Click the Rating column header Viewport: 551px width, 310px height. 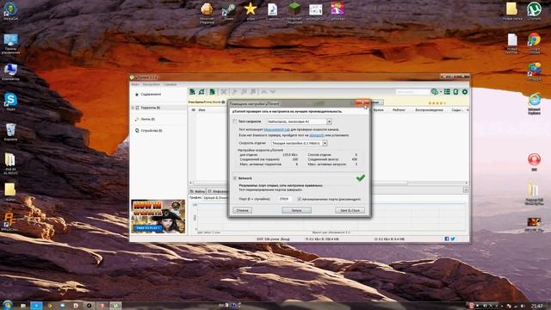click(399, 110)
